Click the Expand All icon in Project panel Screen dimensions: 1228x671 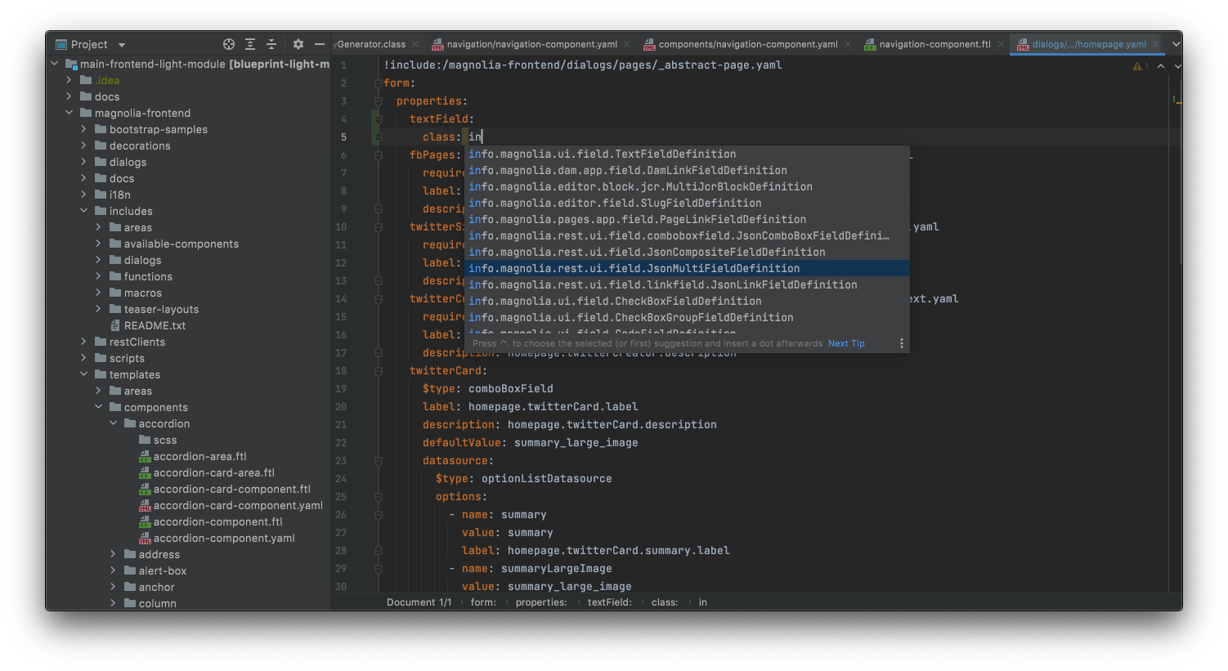click(x=250, y=44)
